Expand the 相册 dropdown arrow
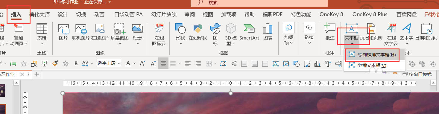 pos(138,44)
